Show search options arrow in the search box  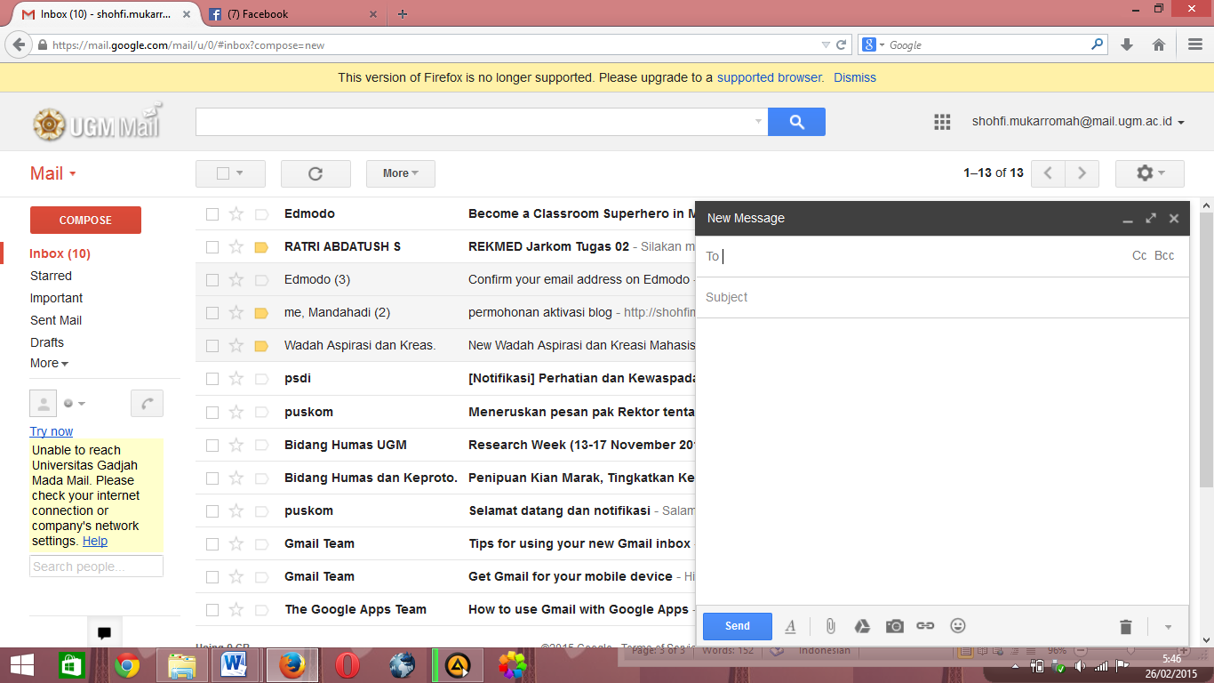(758, 122)
